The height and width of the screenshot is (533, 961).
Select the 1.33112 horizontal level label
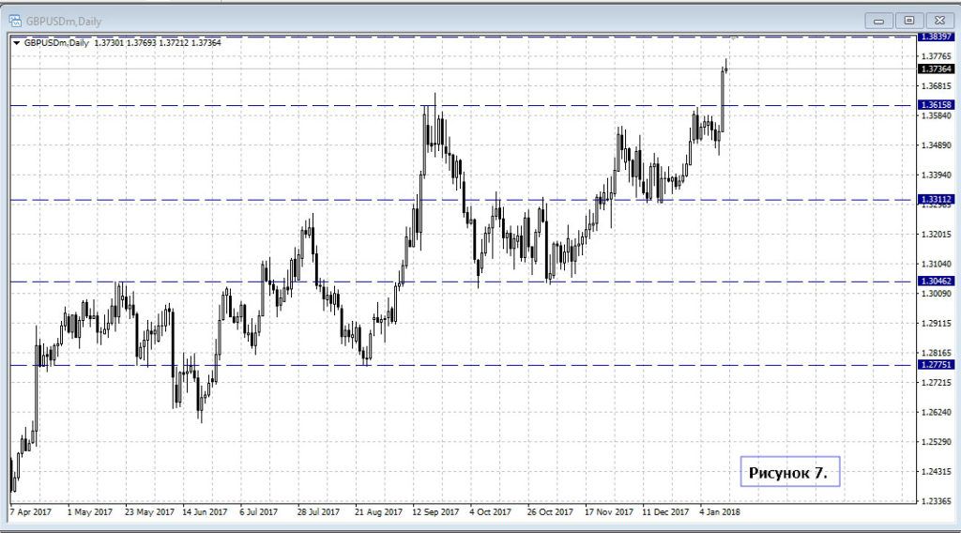point(937,199)
